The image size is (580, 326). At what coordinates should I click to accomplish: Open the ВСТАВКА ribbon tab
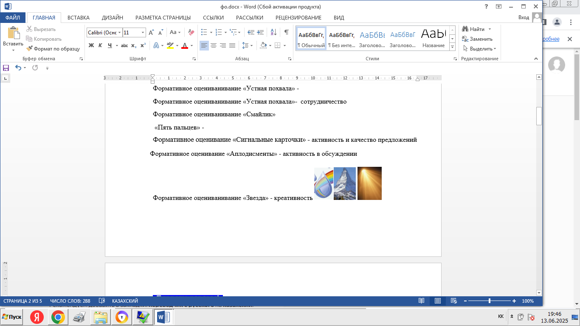78,17
